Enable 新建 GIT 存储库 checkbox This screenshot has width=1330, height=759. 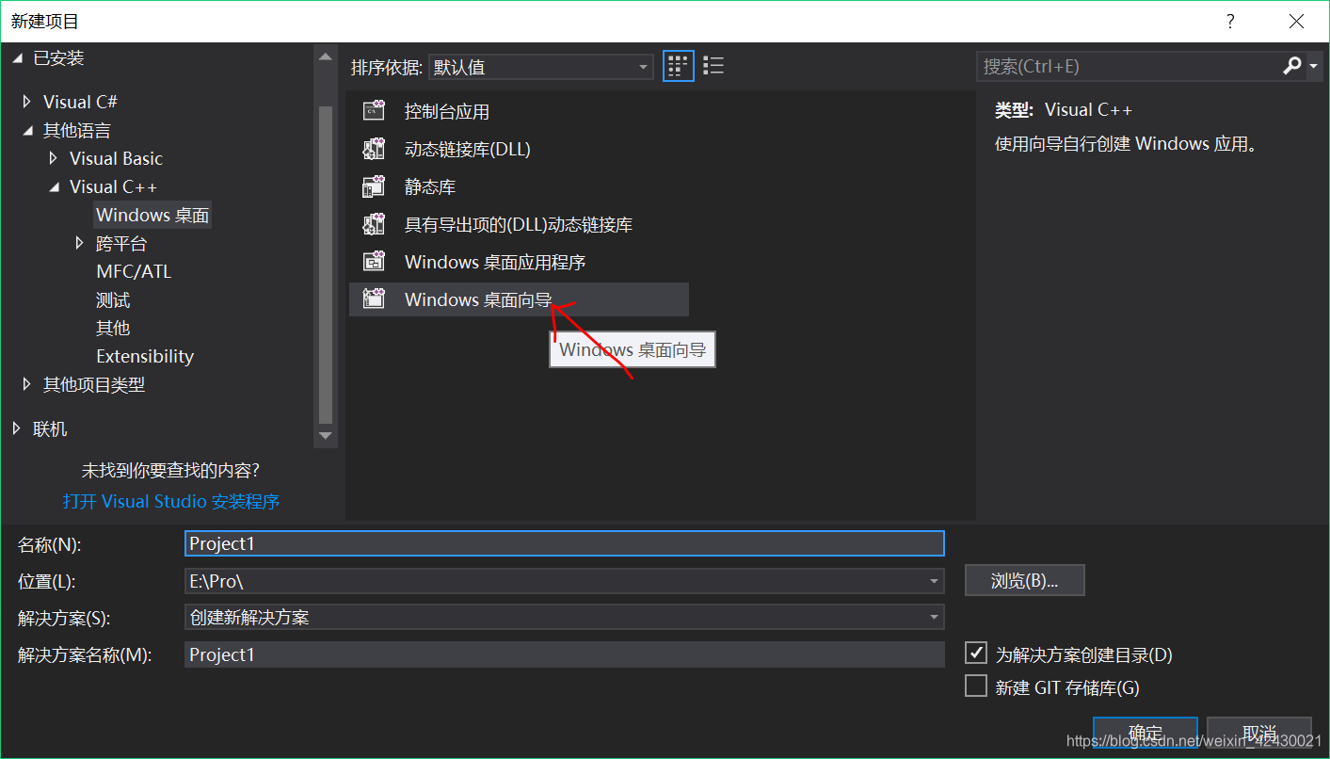(976, 686)
